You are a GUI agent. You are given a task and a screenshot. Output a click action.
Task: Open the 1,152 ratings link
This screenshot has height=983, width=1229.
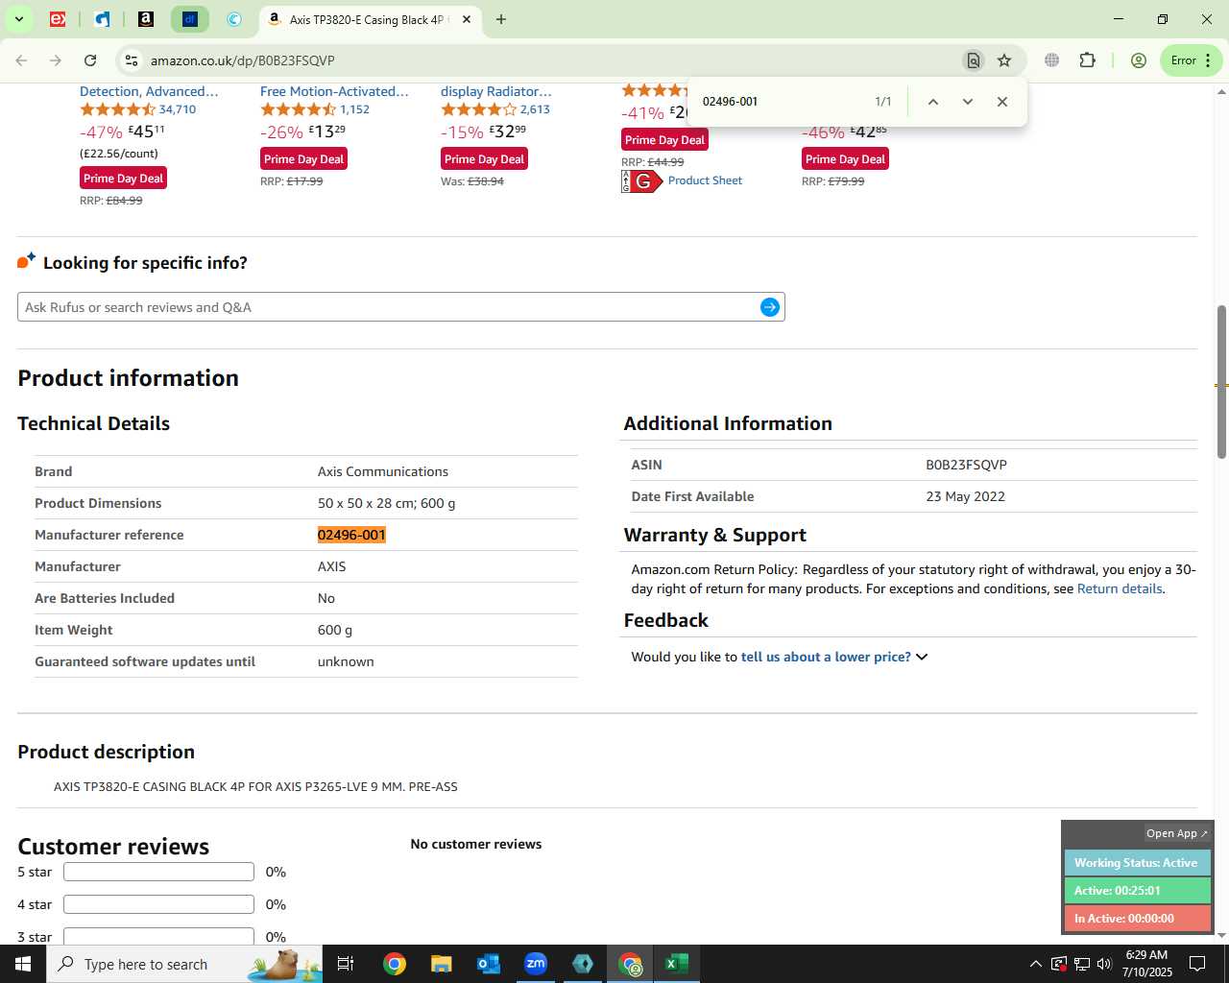pos(354,109)
